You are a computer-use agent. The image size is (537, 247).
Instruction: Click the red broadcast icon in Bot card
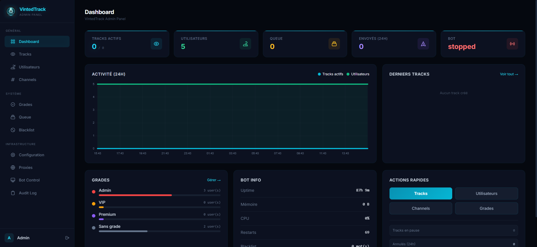coord(512,44)
